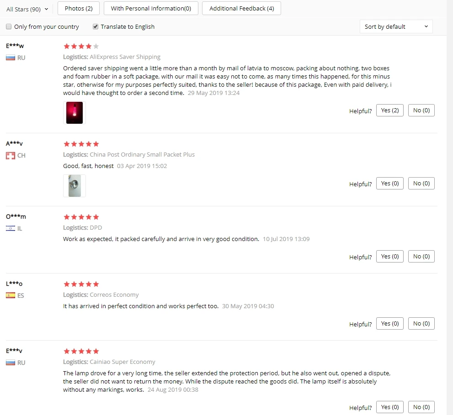Expand the Sort by default dropdown
453x415 pixels.
(396, 26)
